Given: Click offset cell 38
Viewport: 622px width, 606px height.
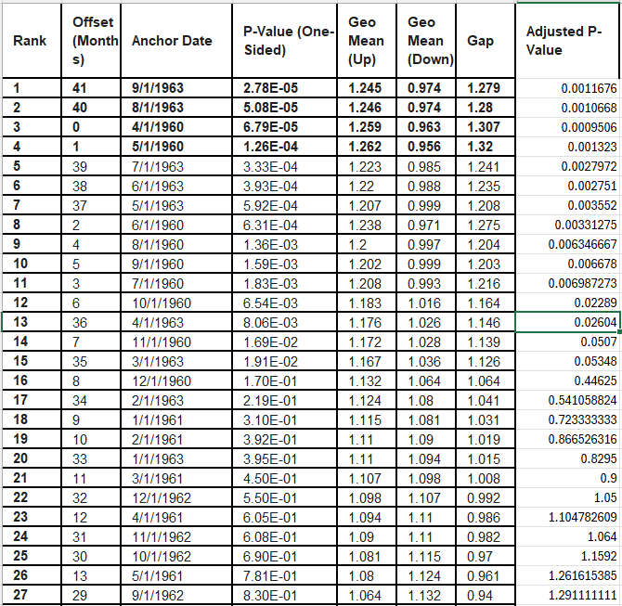Looking at the screenshot, I should click(91, 186).
